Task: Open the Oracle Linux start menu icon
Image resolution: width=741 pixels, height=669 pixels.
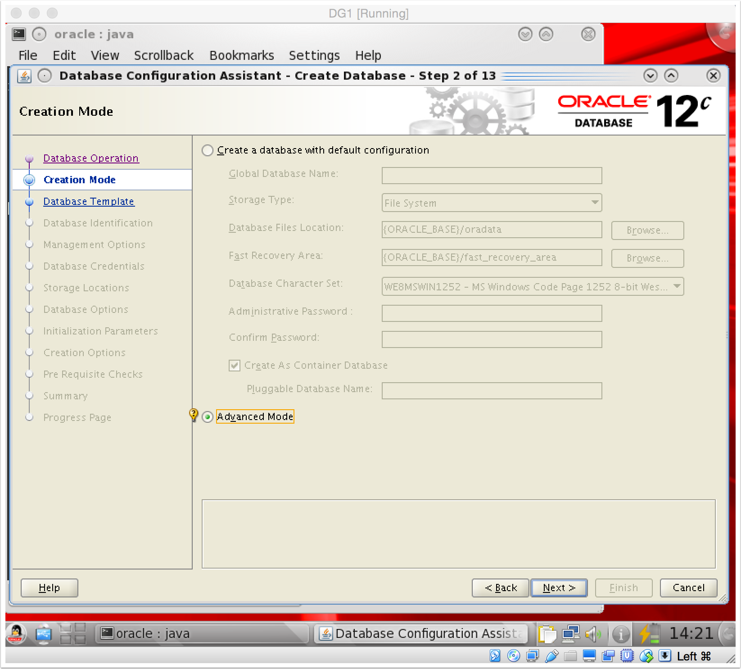Action: point(16,634)
